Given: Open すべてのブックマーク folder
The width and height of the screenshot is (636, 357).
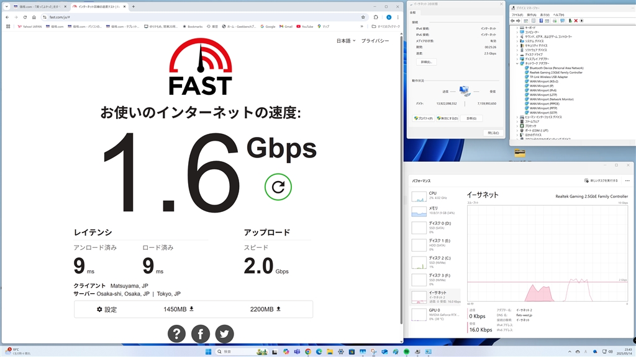Looking at the screenshot, I should 386,26.
